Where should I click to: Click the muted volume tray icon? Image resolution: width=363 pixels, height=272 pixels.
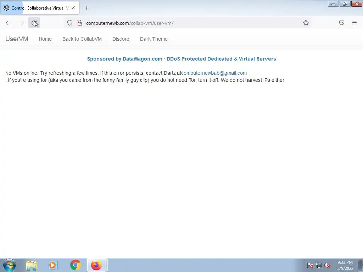coord(327,266)
